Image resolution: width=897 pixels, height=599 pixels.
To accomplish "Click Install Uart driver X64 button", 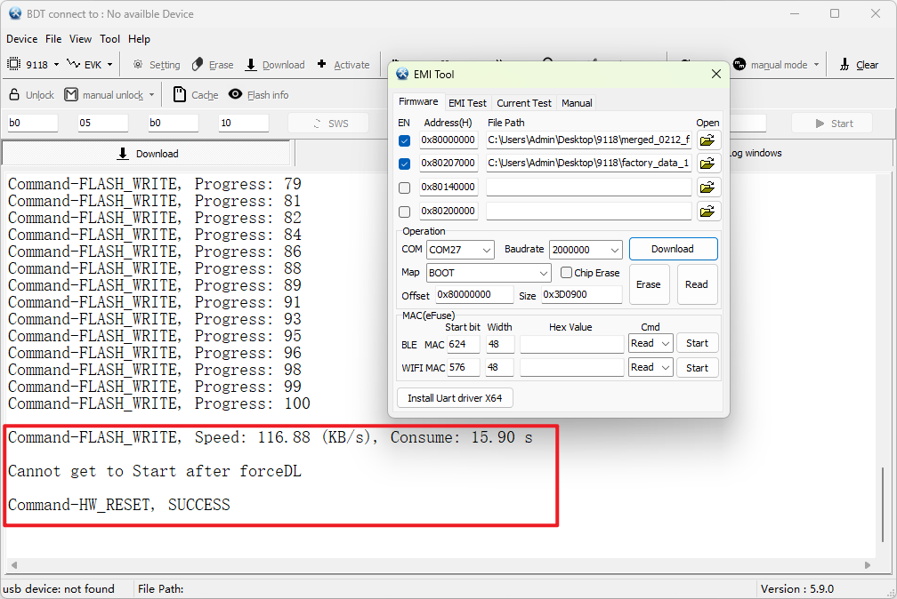I will pos(455,398).
